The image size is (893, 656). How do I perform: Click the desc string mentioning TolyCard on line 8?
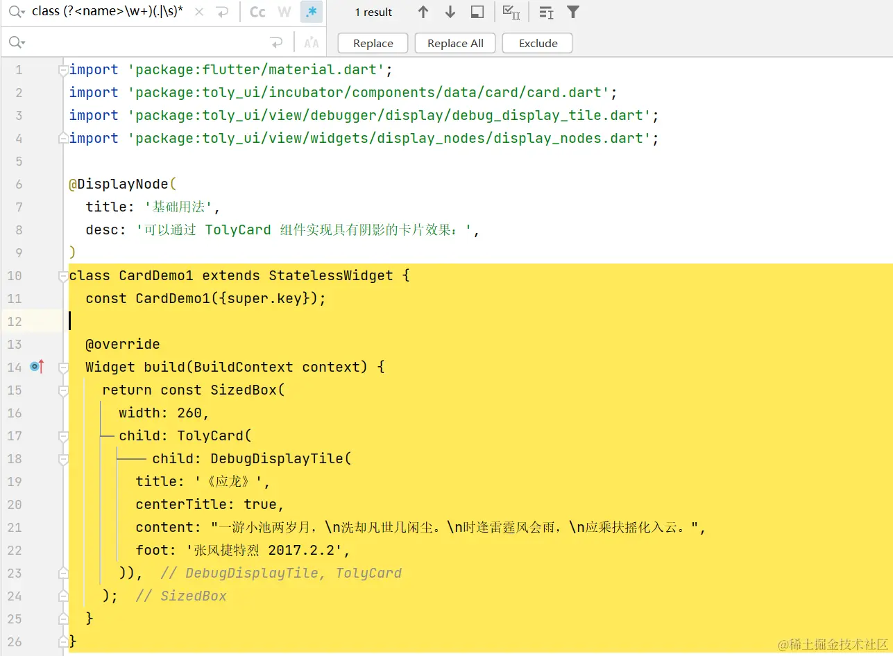point(304,230)
